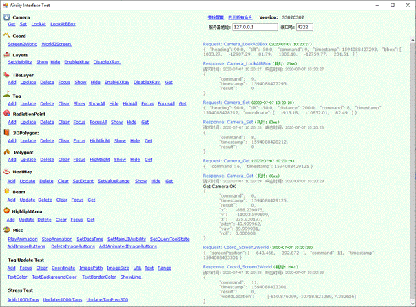Click SetMainUIVisibility link
The height and width of the screenshot is (307, 416).
(x=127, y=239)
